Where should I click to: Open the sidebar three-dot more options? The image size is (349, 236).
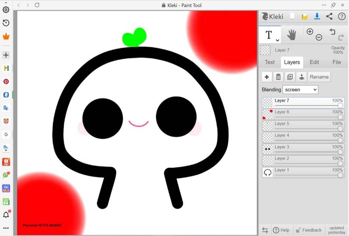tap(6, 228)
